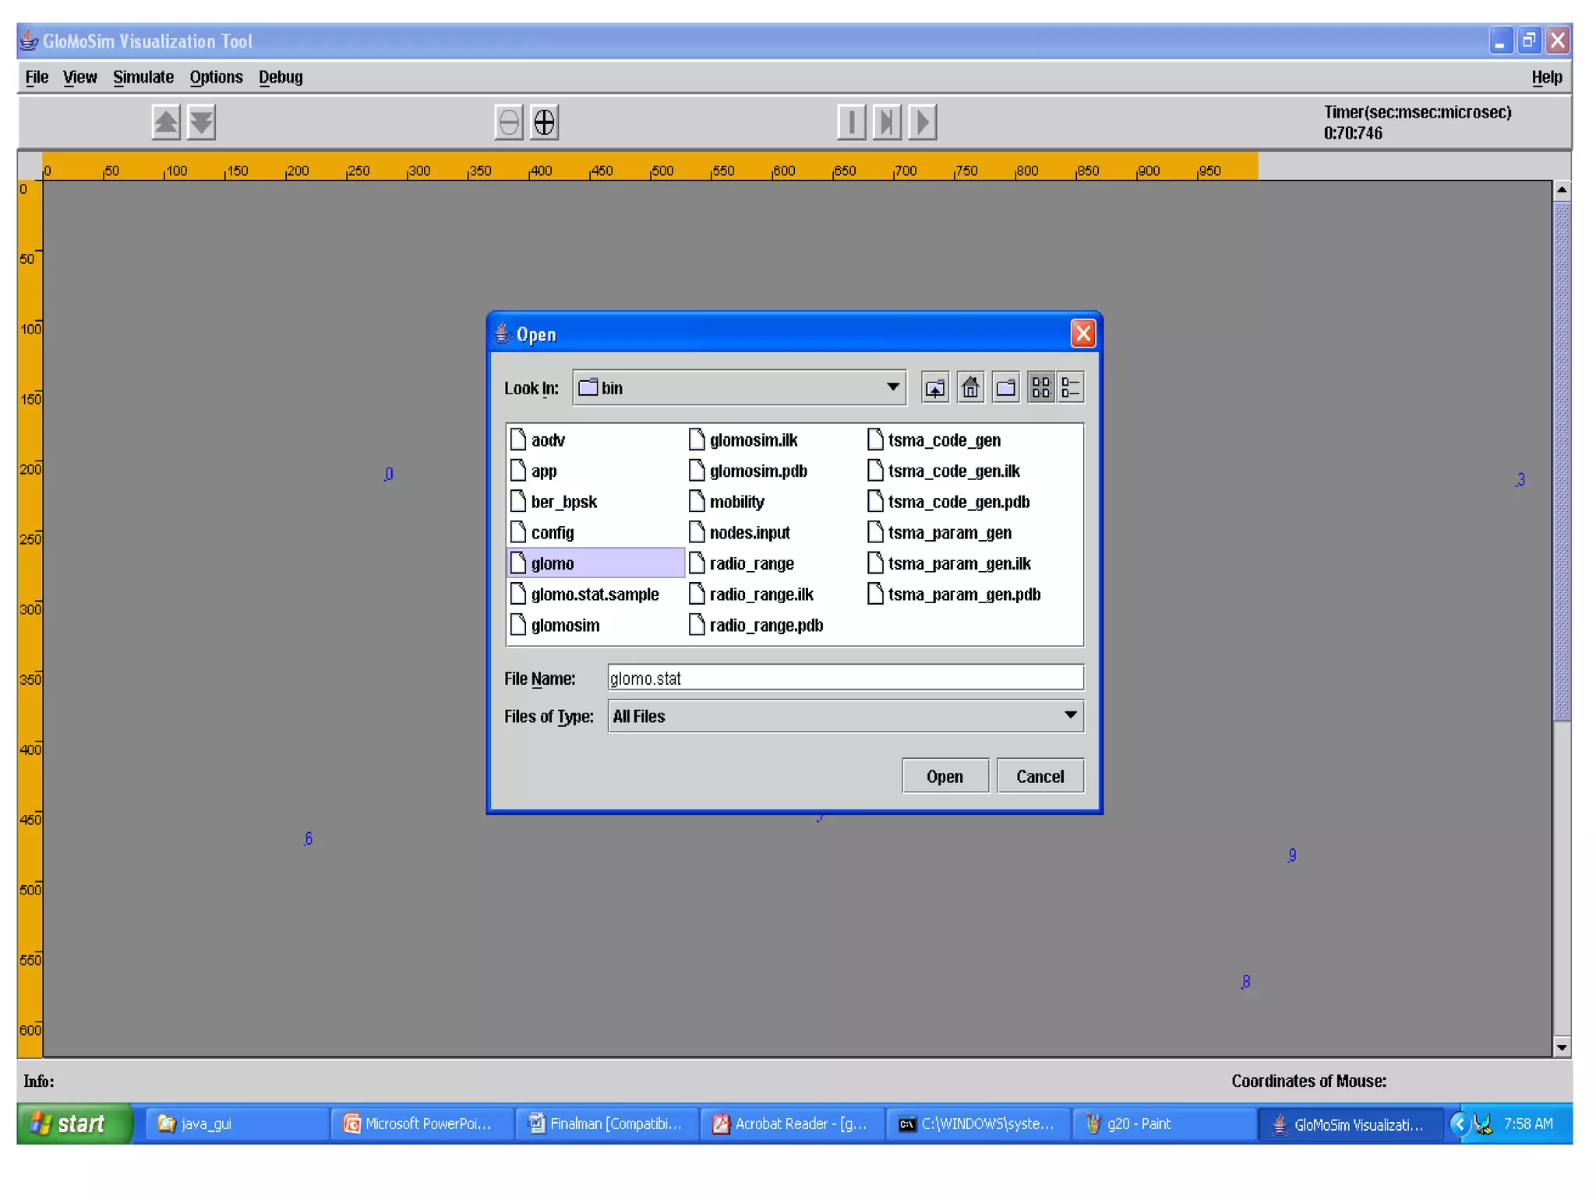The height and width of the screenshot is (1196, 1596).
Task: Expand the Files of Type dropdown
Action: (1070, 715)
